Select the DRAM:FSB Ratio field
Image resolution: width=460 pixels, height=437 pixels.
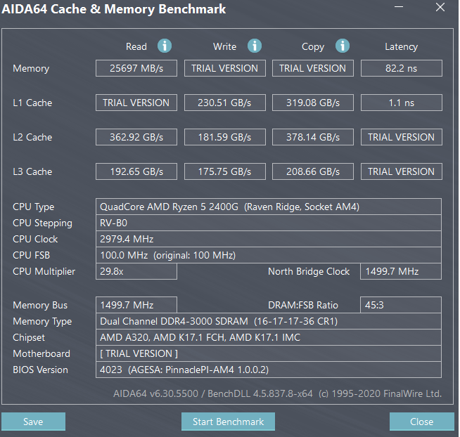[x=401, y=305]
